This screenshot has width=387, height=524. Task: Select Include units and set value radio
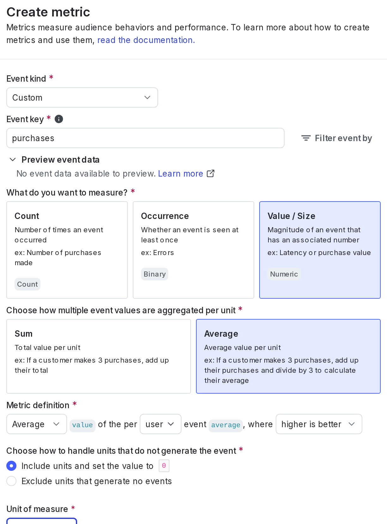click(x=11, y=466)
